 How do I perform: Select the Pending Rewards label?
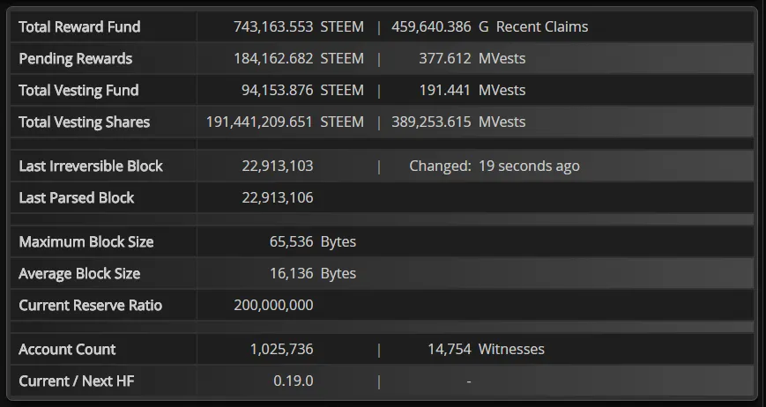pyautogui.click(x=76, y=58)
